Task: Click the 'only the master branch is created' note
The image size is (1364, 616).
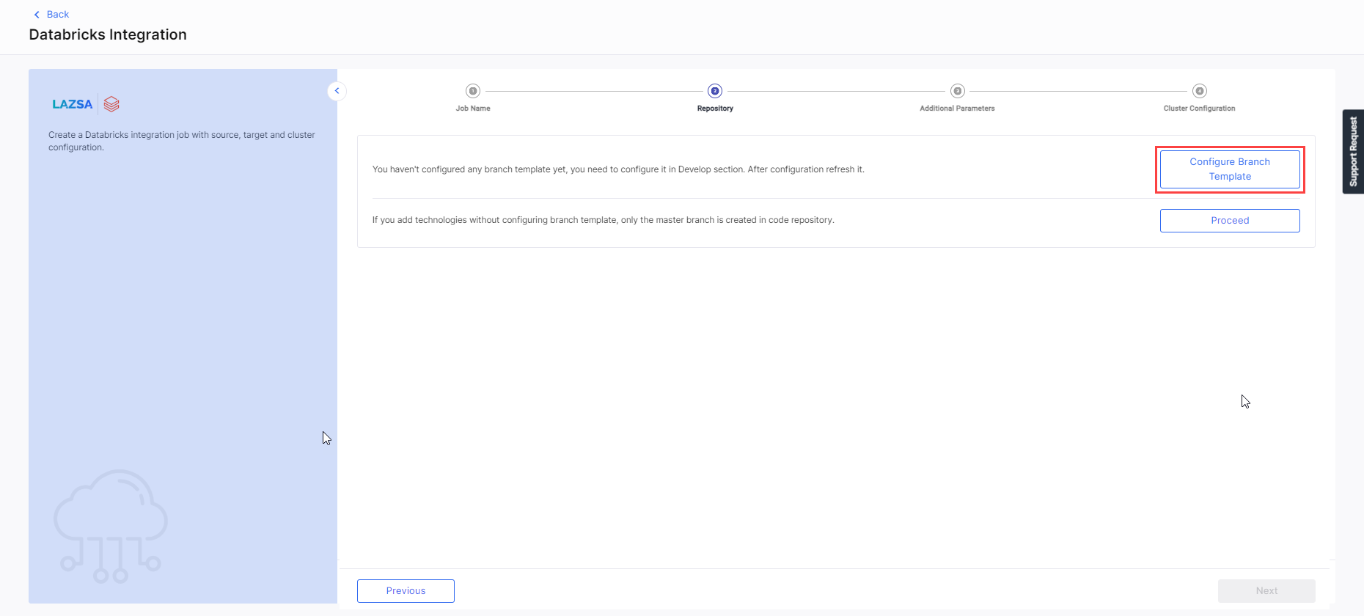Action: [x=603, y=220]
